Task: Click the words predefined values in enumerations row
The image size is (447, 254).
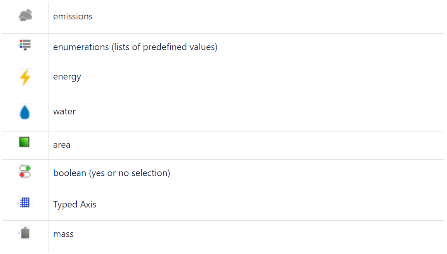Action: [178, 47]
